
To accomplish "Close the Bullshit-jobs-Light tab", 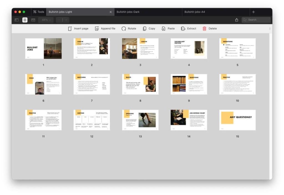I will click(111, 12).
